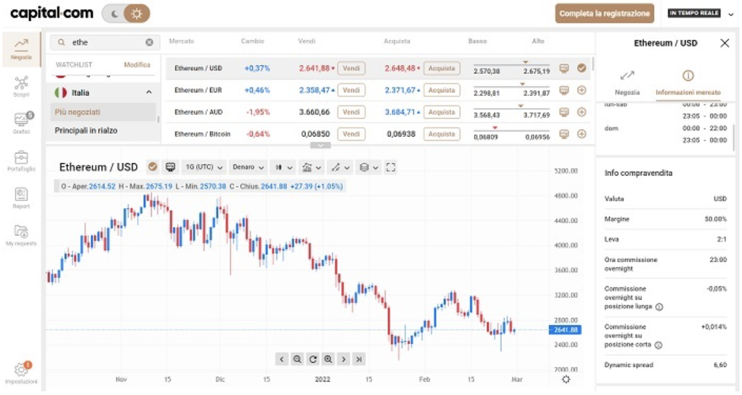Image resolution: width=742 pixels, height=395 pixels.
Task: Open the indicators dropdown
Action: 311,167
